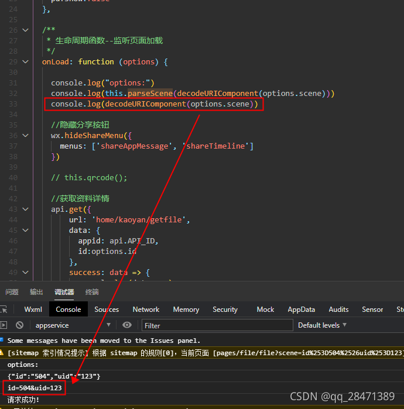The image size is (404, 409).
Task: Switch to the Security tab
Action: (225, 310)
